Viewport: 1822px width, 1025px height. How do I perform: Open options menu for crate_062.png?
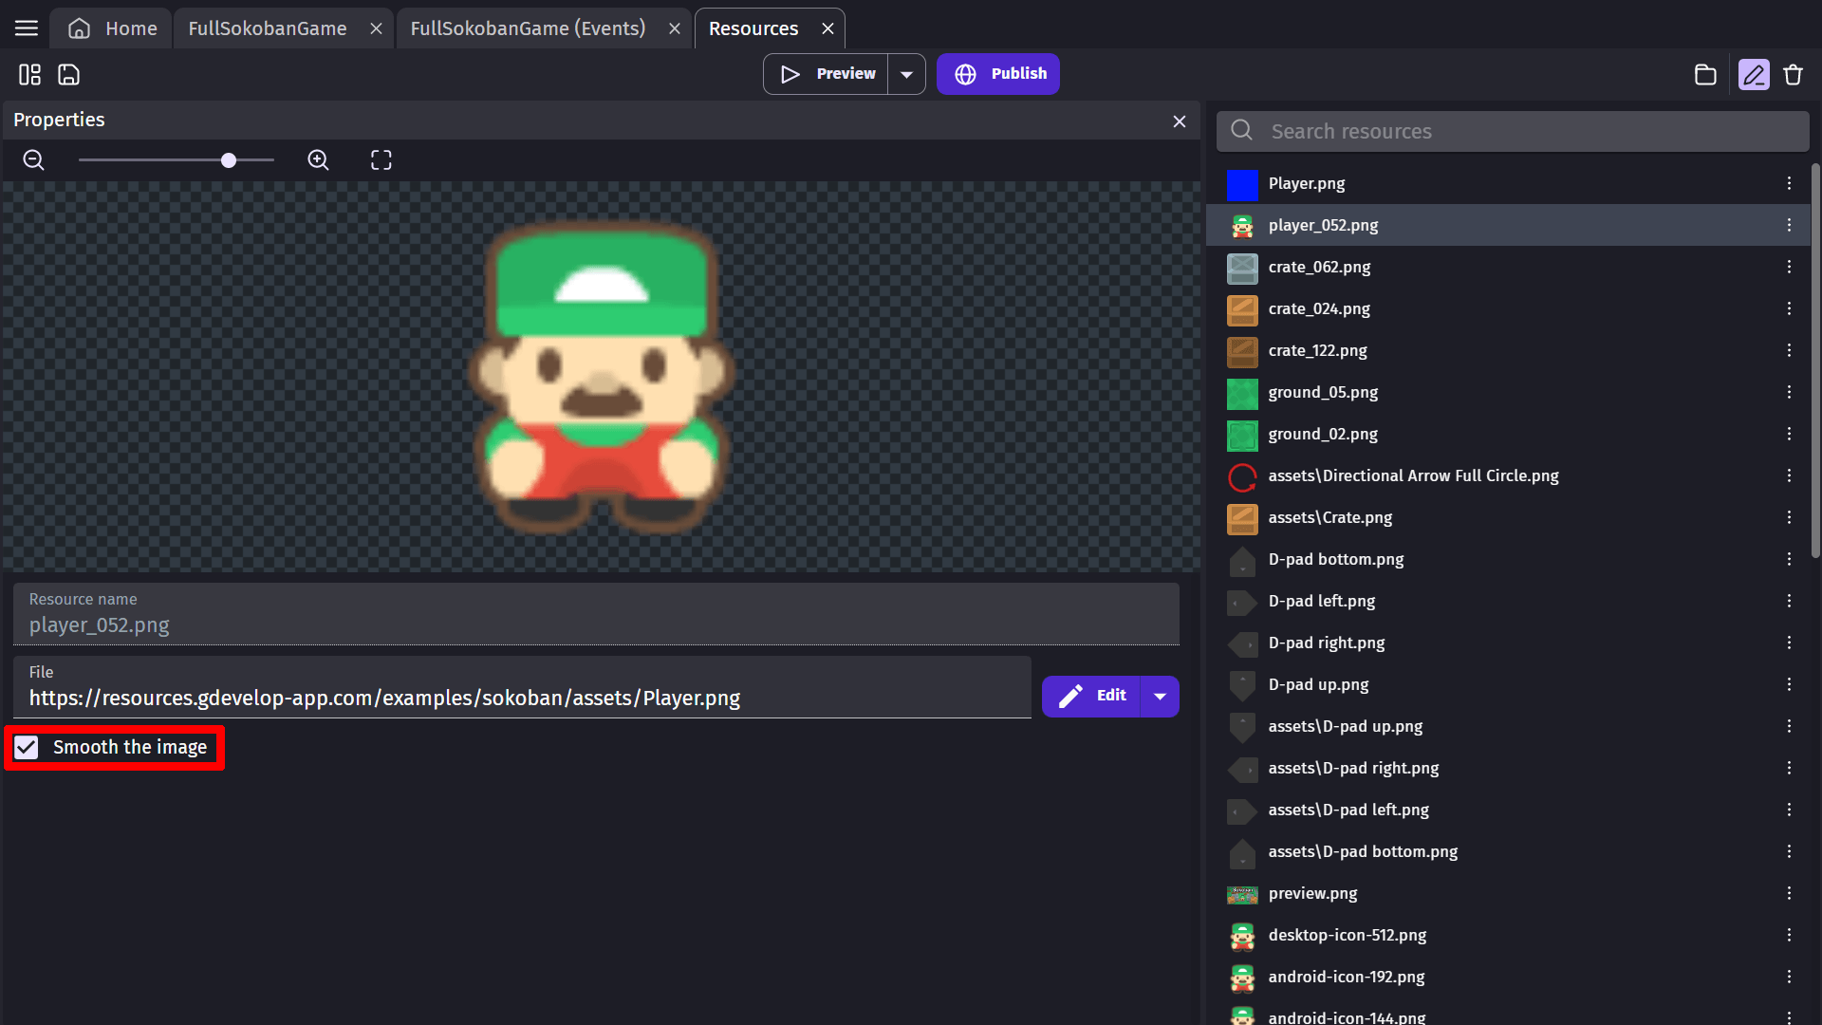click(1789, 267)
